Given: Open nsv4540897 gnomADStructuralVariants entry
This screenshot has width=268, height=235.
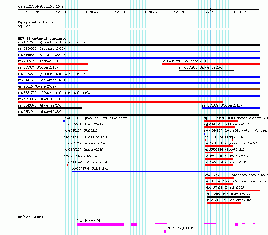Looking at the screenshot, I should pyautogui.click(x=236, y=131).
